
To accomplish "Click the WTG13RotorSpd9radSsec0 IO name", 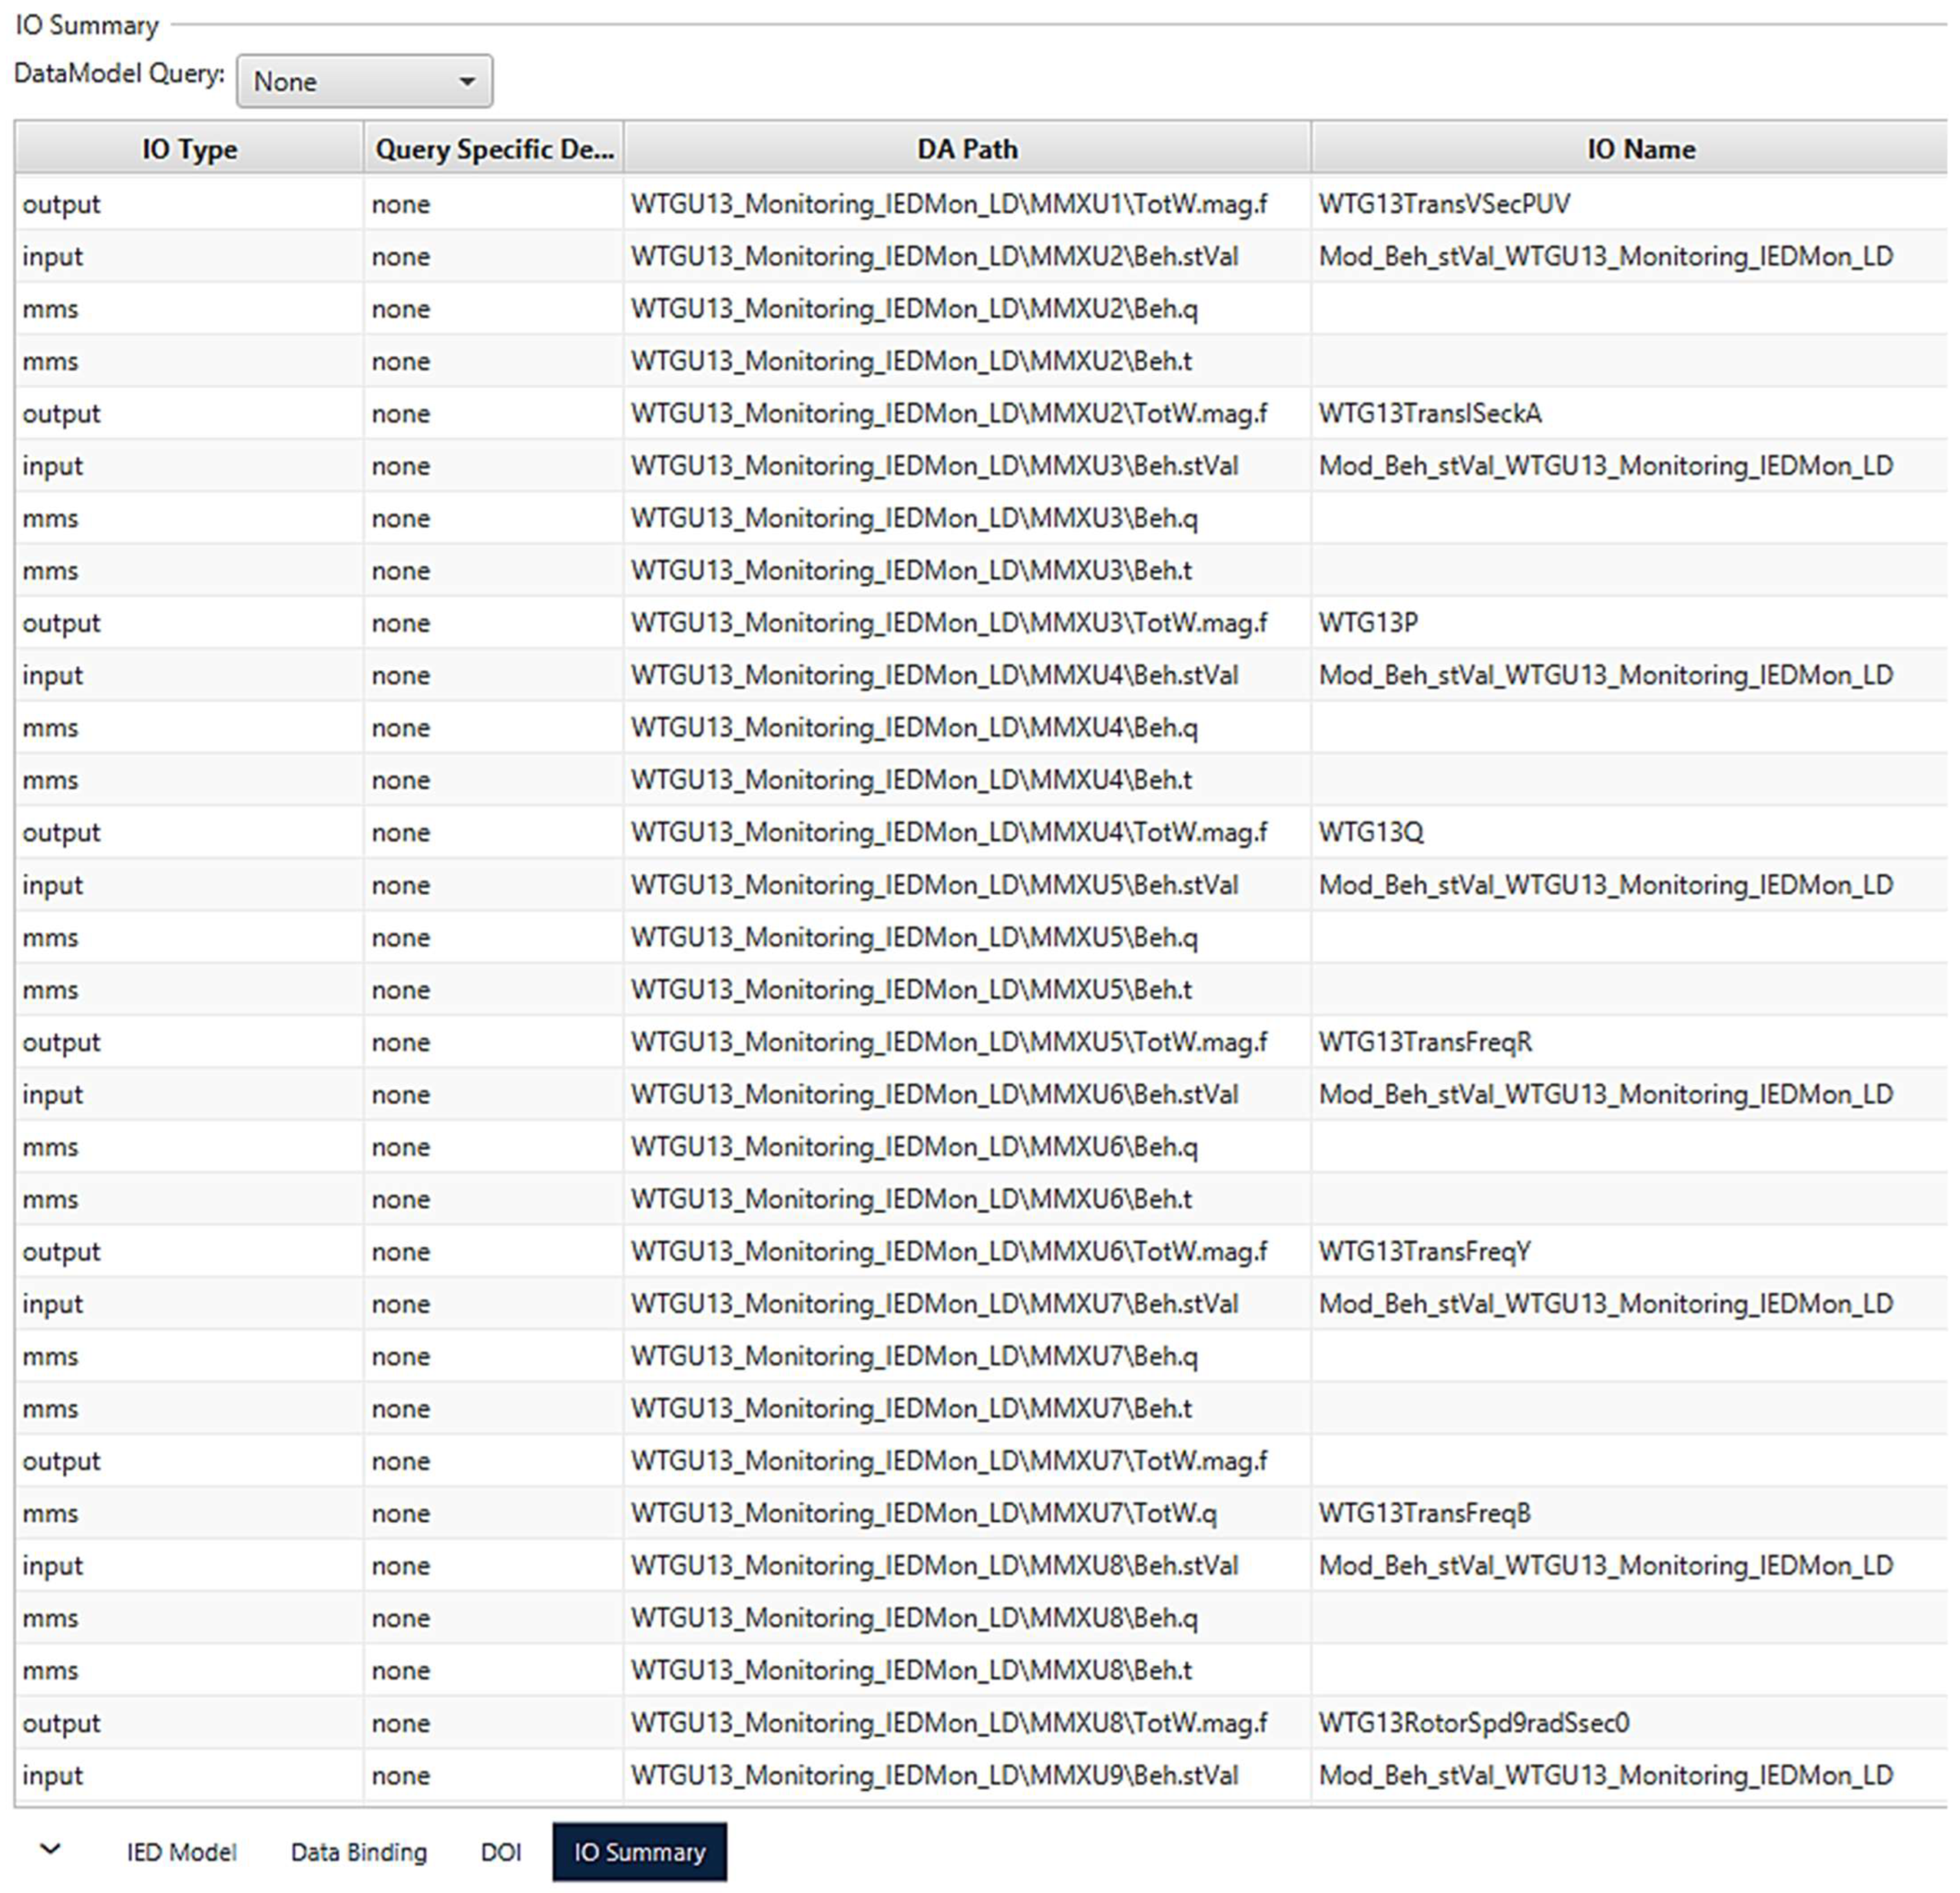I will pyautogui.click(x=1473, y=1723).
